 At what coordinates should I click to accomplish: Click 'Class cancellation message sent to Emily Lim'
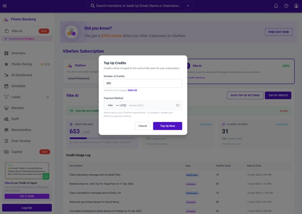click(95, 193)
